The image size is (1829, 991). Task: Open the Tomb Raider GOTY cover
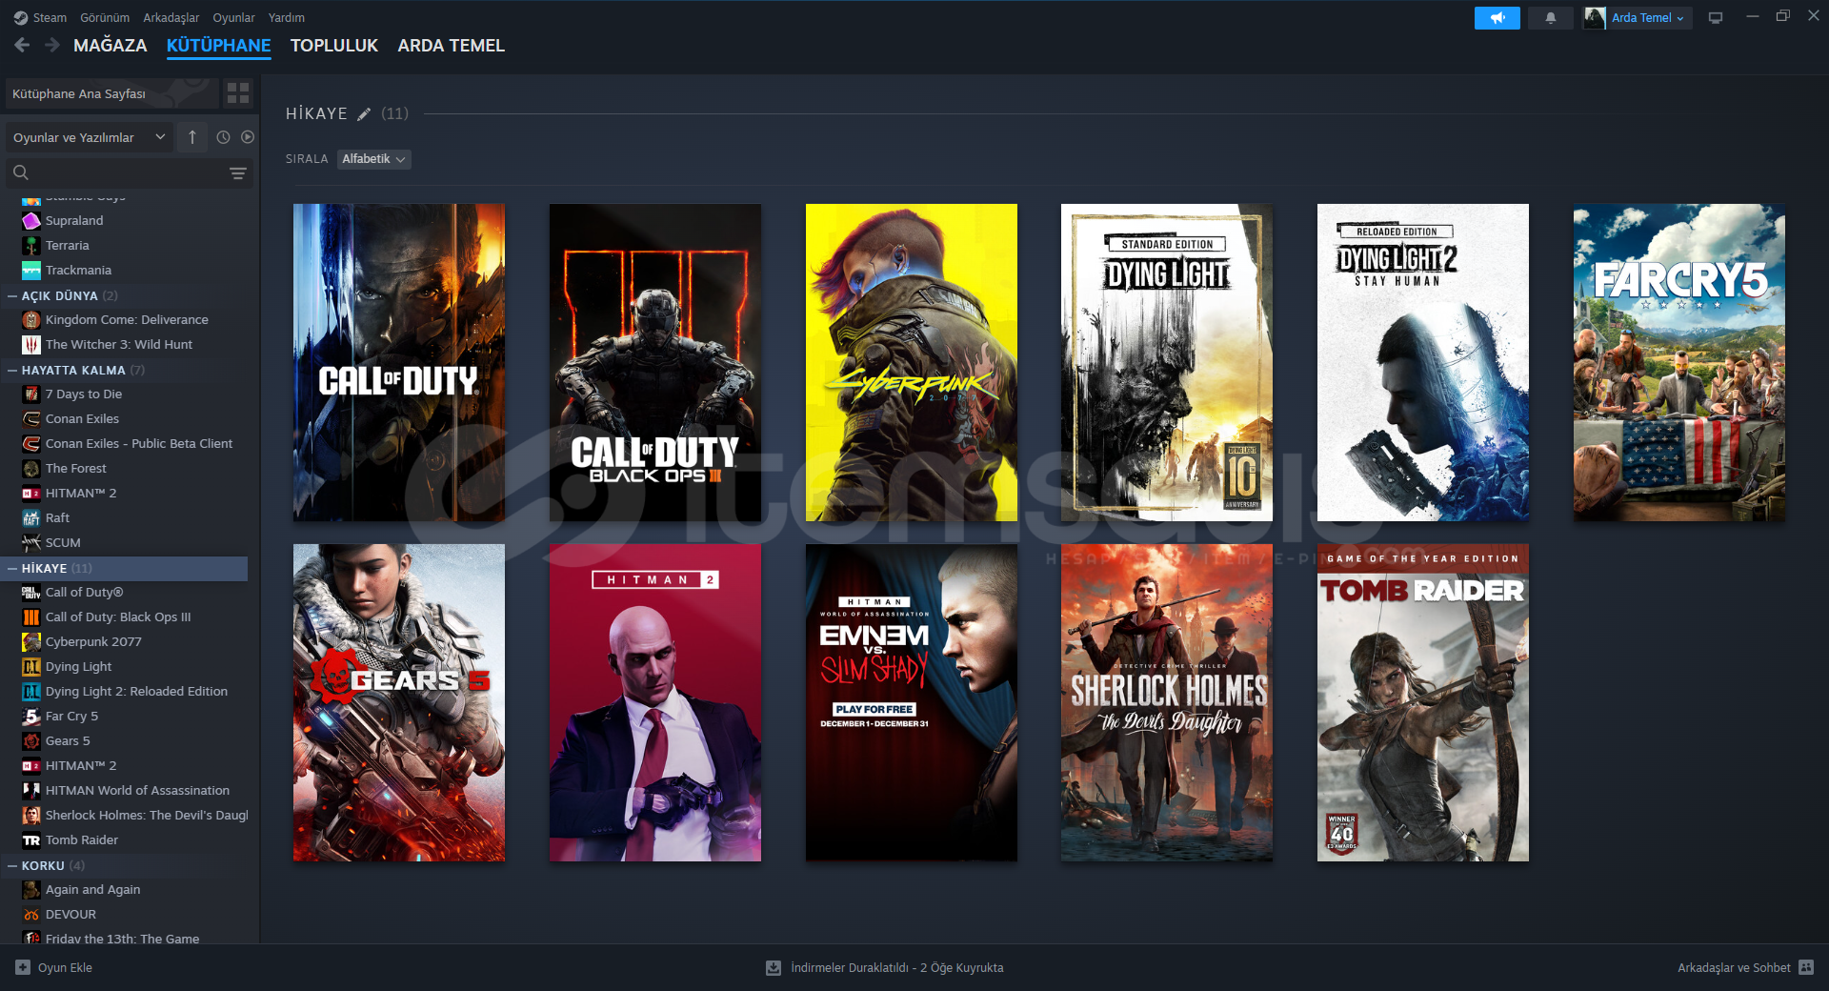click(x=1423, y=702)
